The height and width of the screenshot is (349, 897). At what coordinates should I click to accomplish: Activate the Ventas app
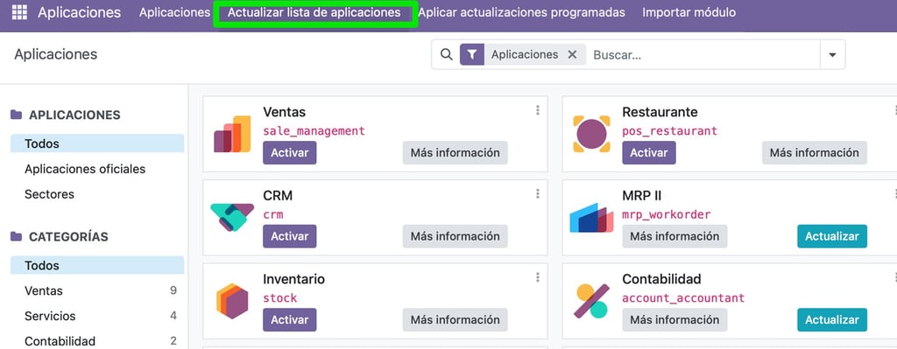coord(289,152)
